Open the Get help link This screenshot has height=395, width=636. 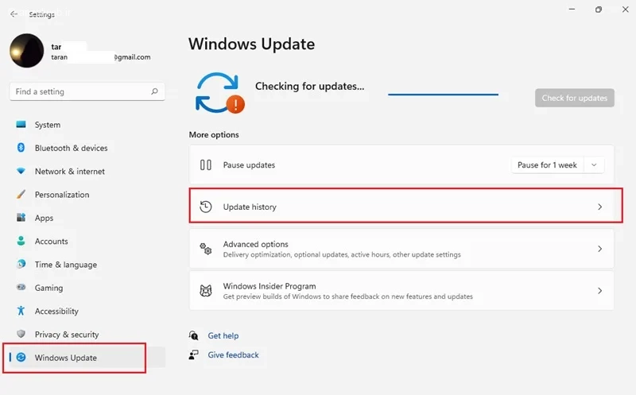pyautogui.click(x=223, y=336)
